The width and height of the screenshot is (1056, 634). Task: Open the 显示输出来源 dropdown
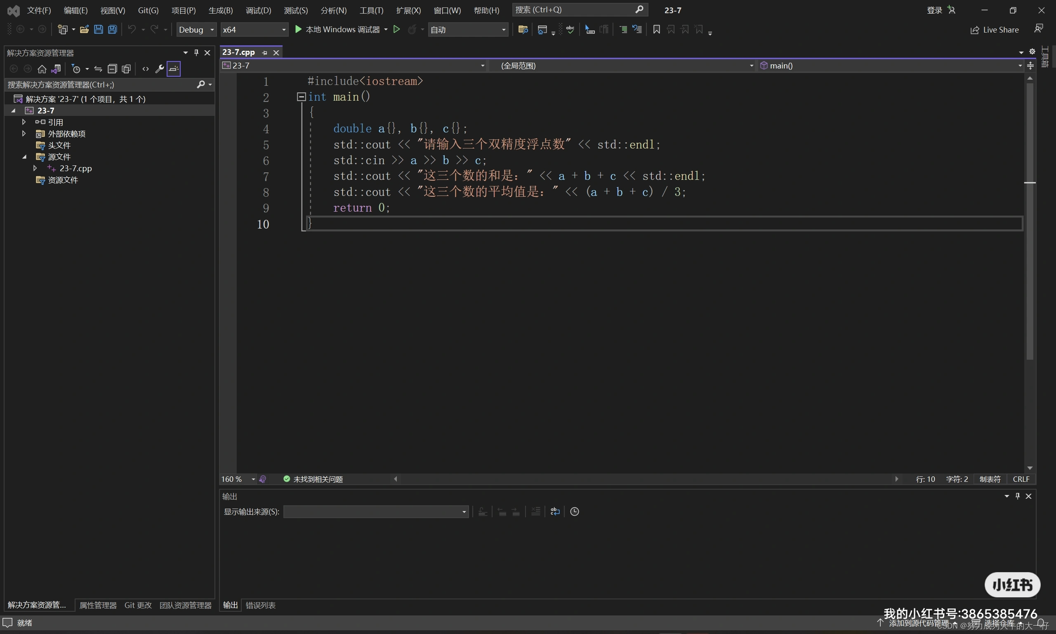[x=375, y=512]
